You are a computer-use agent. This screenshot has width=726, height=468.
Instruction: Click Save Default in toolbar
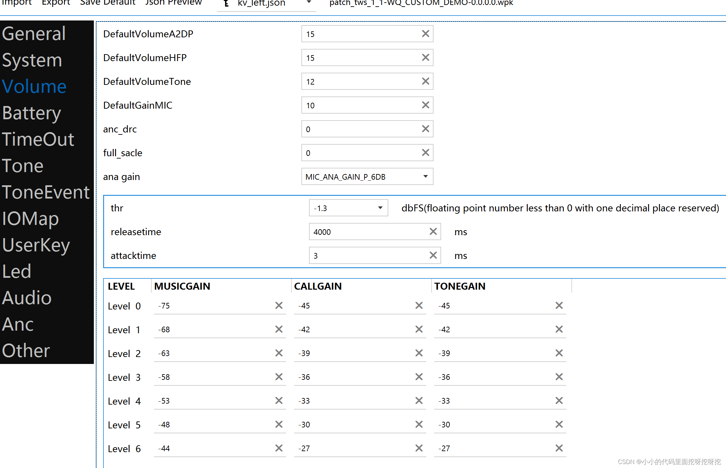(107, 4)
